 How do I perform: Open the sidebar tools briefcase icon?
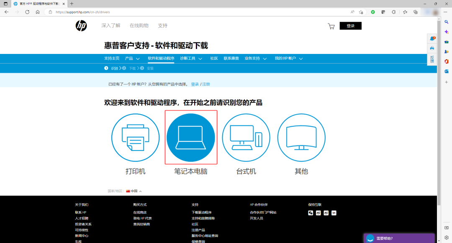[447, 42]
